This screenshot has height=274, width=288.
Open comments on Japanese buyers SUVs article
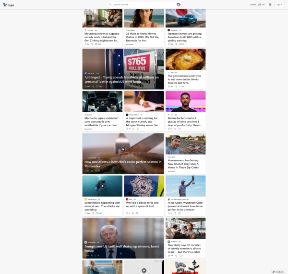point(180,44)
